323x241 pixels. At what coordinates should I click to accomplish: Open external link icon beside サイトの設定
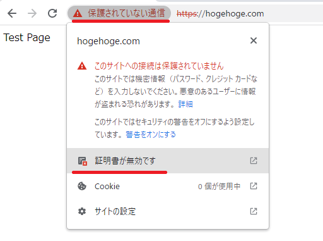(254, 211)
